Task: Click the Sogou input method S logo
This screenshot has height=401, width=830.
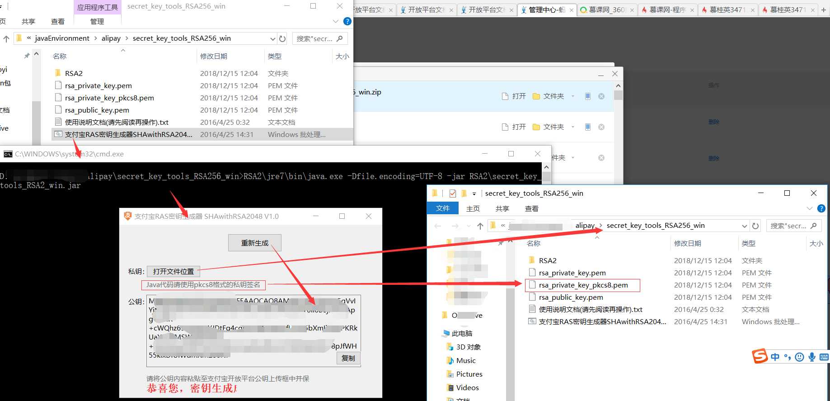Action: click(760, 356)
